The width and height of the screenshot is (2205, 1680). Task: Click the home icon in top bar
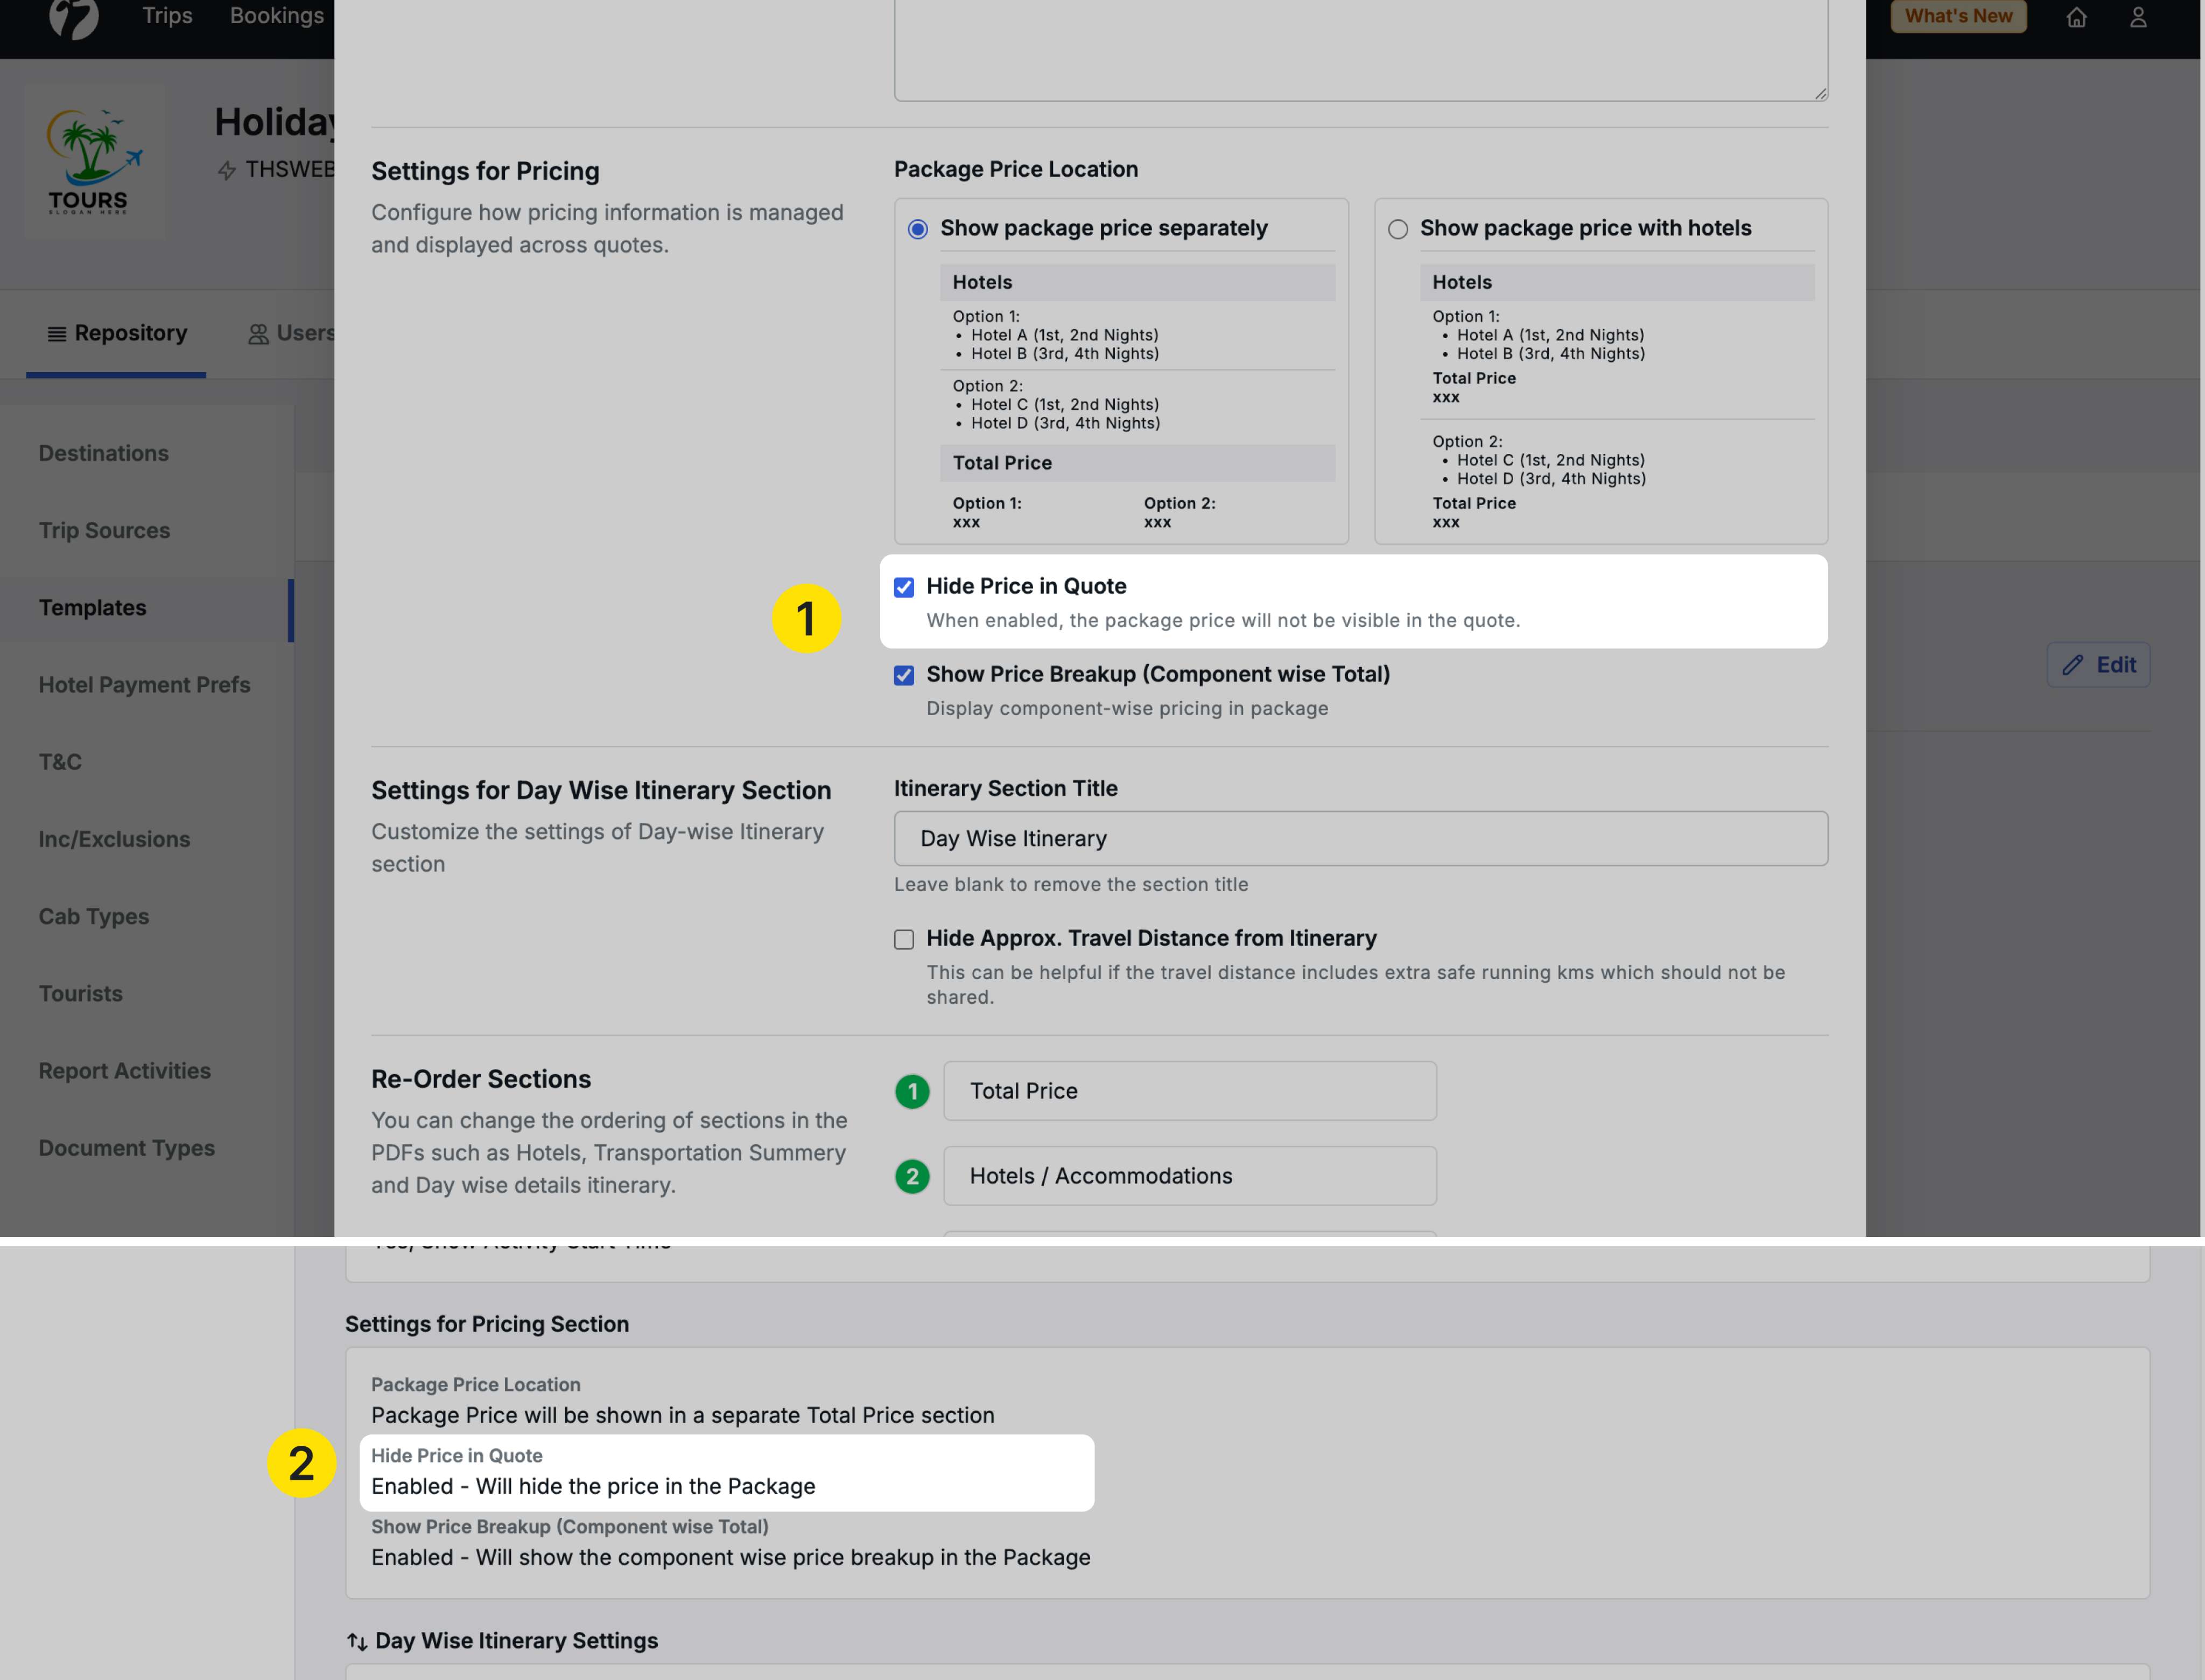(x=2076, y=17)
